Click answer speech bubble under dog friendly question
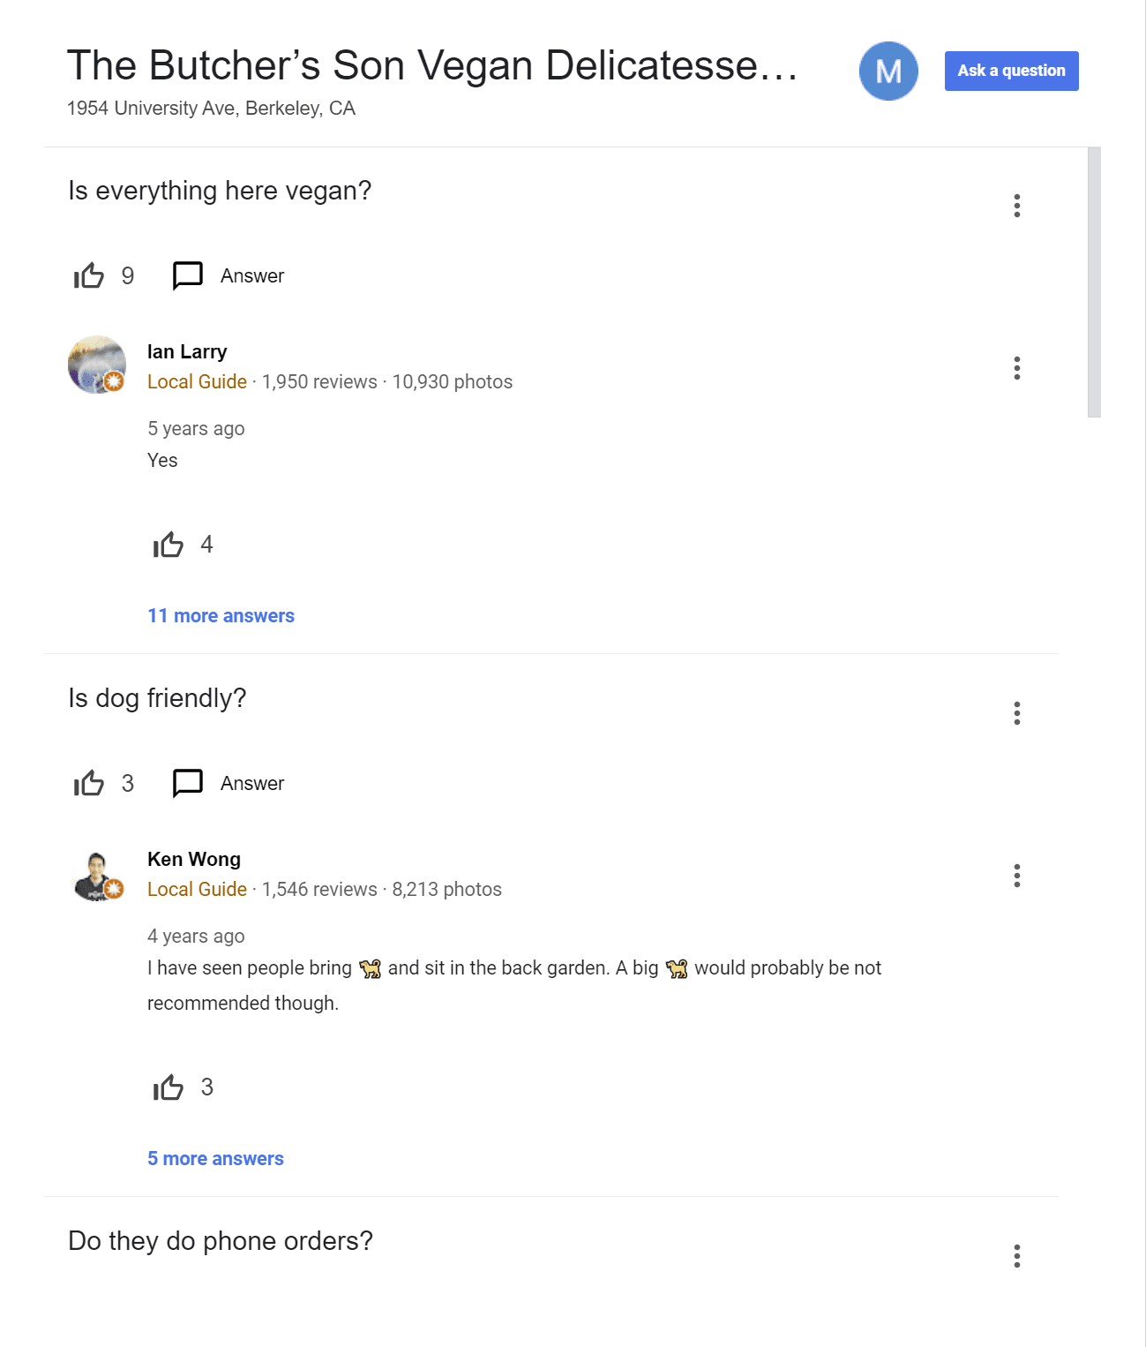This screenshot has width=1146, height=1347. click(x=188, y=783)
